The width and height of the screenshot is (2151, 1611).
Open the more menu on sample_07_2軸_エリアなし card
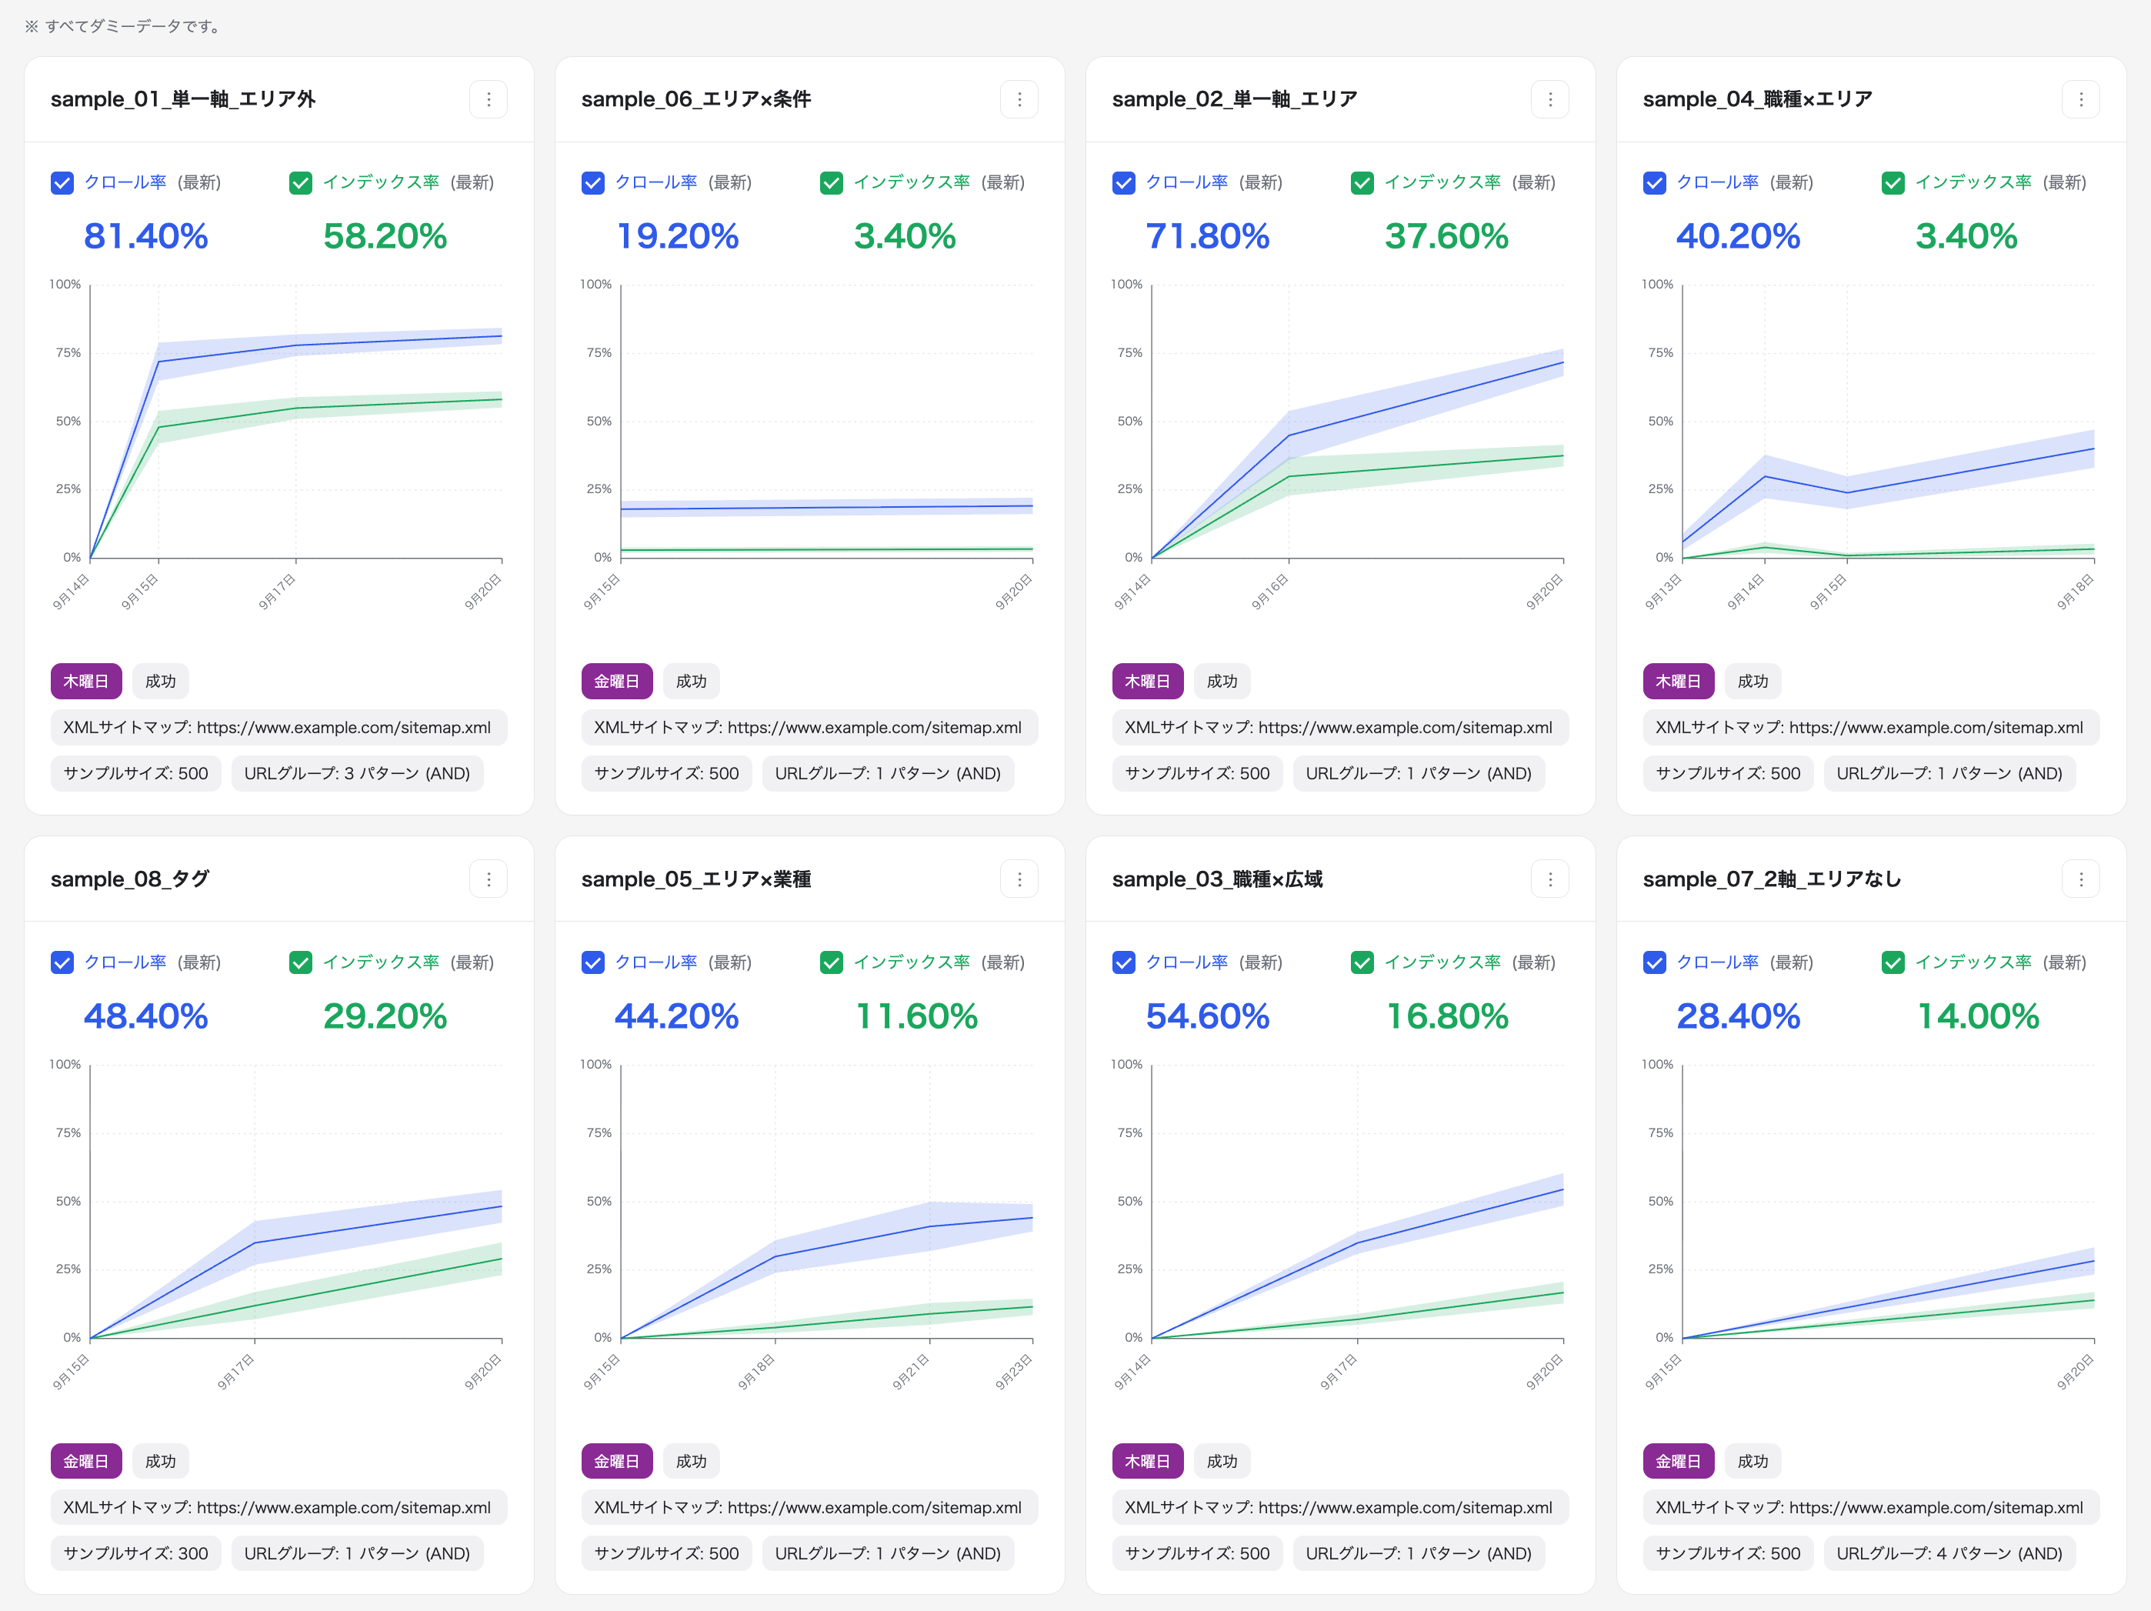point(2081,879)
